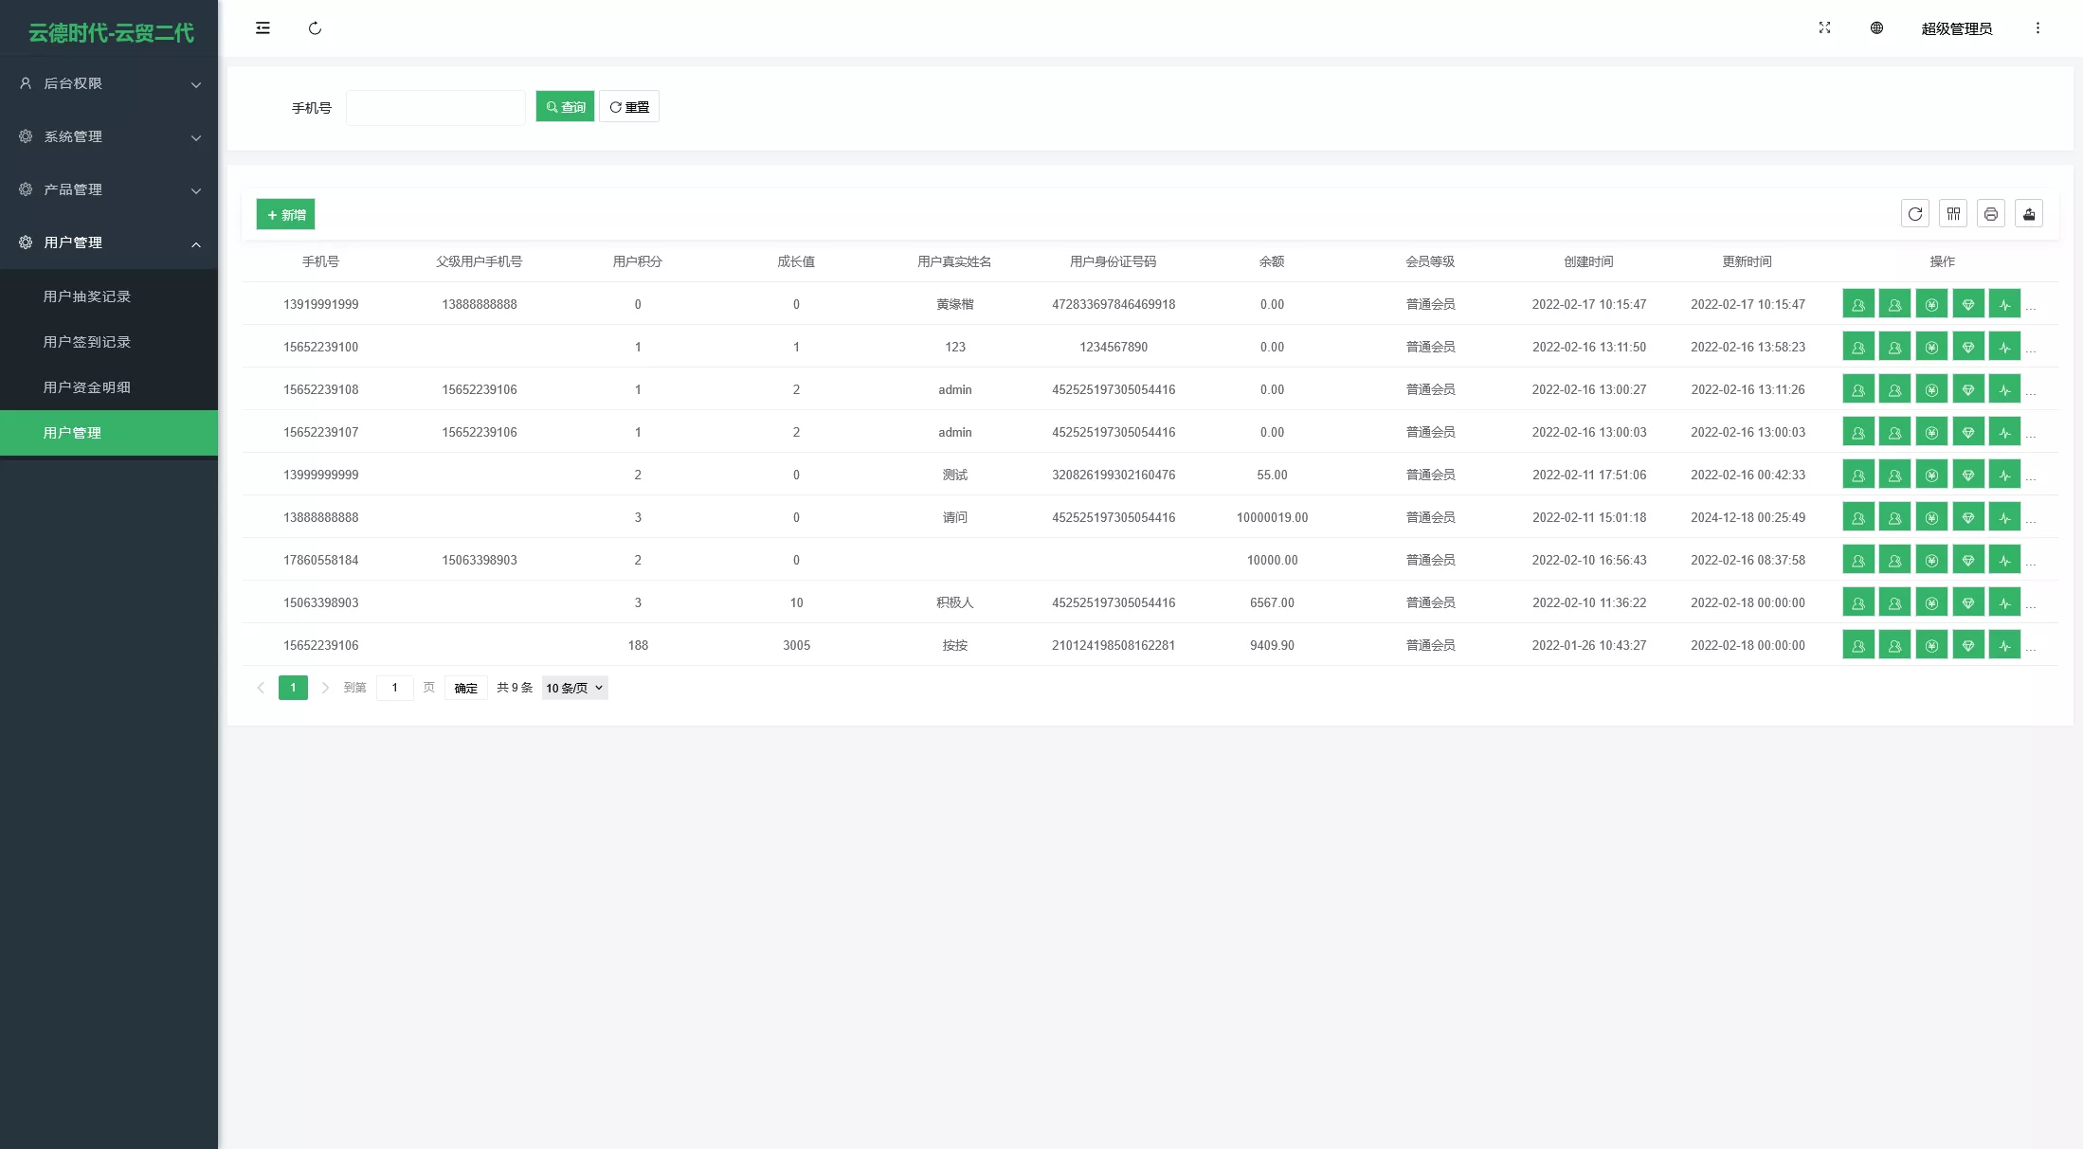The width and height of the screenshot is (2083, 1149).
Task: Click the globe icon in the header
Action: pos(1876,28)
